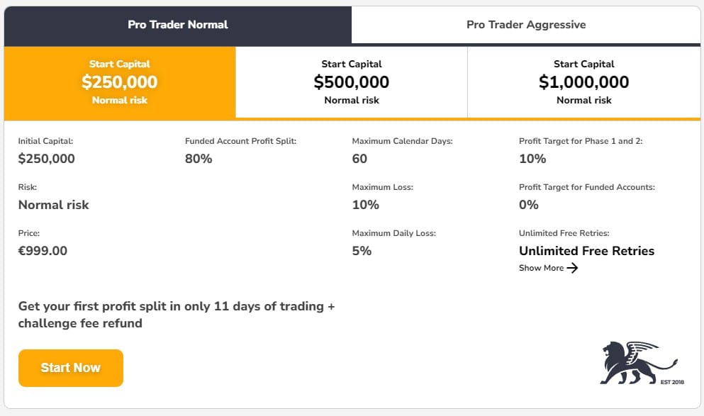This screenshot has height=416, width=704.
Task: Click the Maximum Calendar Days value 60
Action: pos(359,159)
